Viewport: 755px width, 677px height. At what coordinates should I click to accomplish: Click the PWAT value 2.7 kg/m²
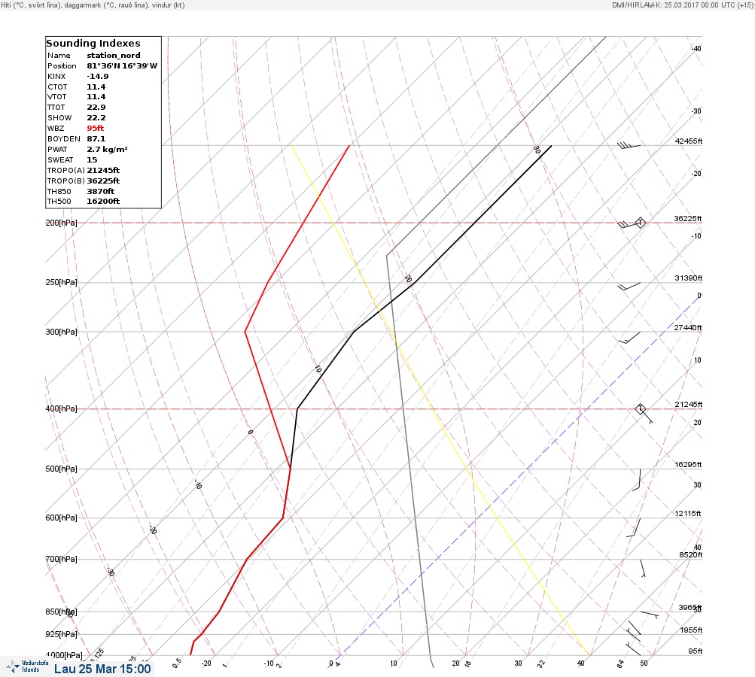pyautogui.click(x=107, y=149)
